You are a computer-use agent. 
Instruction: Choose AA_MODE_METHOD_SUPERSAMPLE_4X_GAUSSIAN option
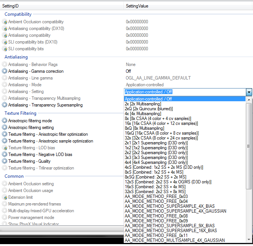pos(185,211)
